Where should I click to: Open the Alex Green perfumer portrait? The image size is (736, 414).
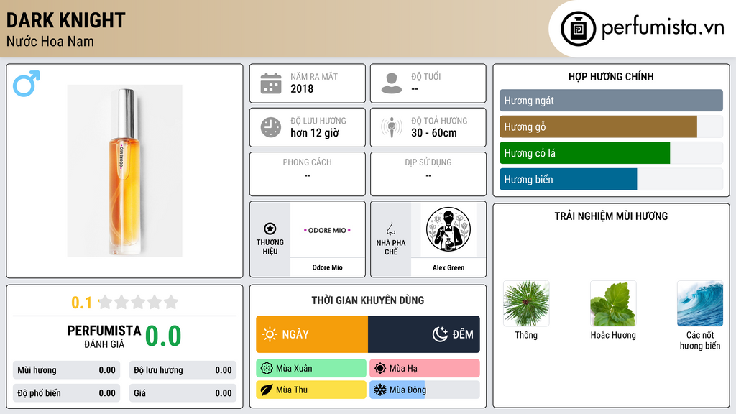click(448, 230)
